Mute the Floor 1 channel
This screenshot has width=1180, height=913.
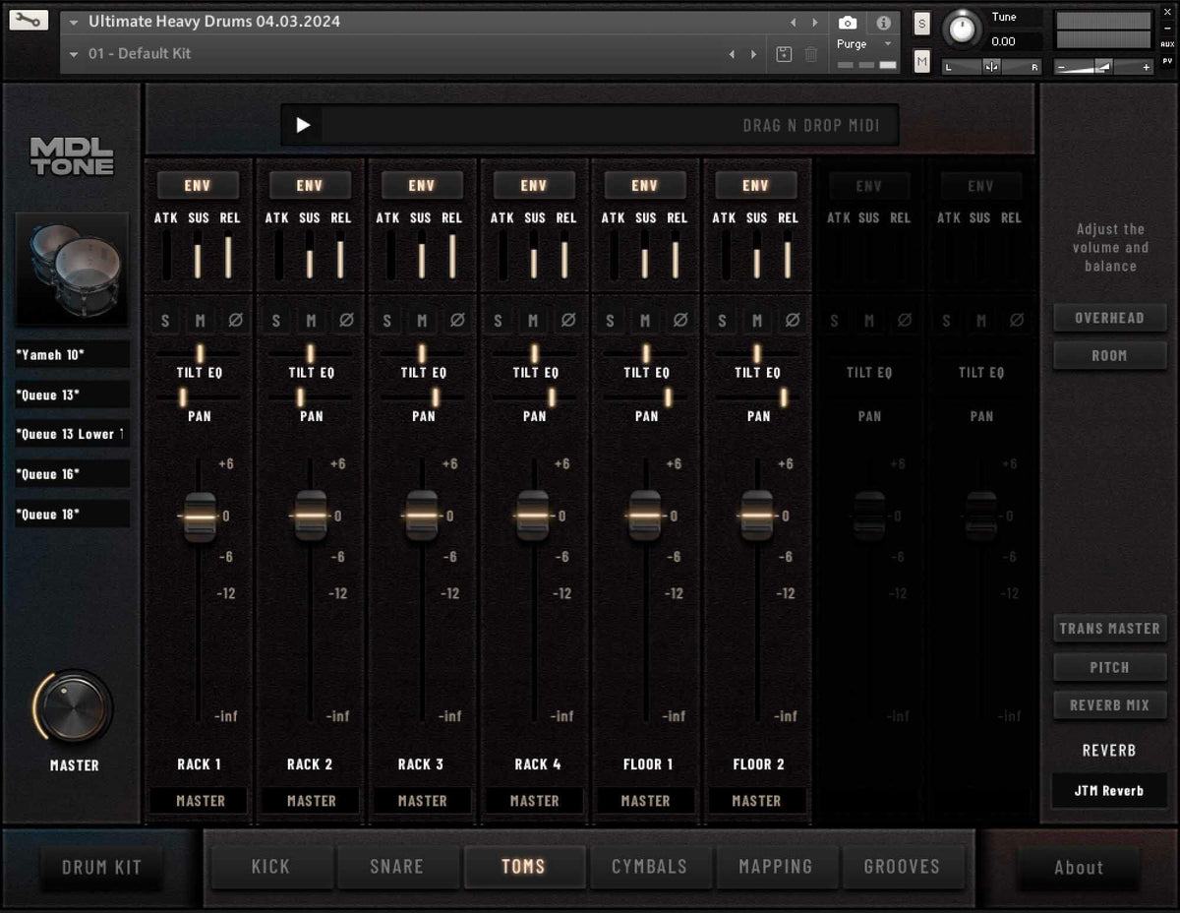[645, 321]
